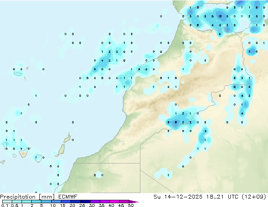268x207 pixels.
Task: Click the "Precipitation [mm]" title label
Action: (x=27, y=197)
